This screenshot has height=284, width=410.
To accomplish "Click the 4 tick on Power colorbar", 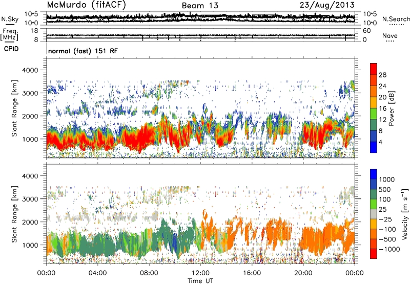I will (381, 142).
